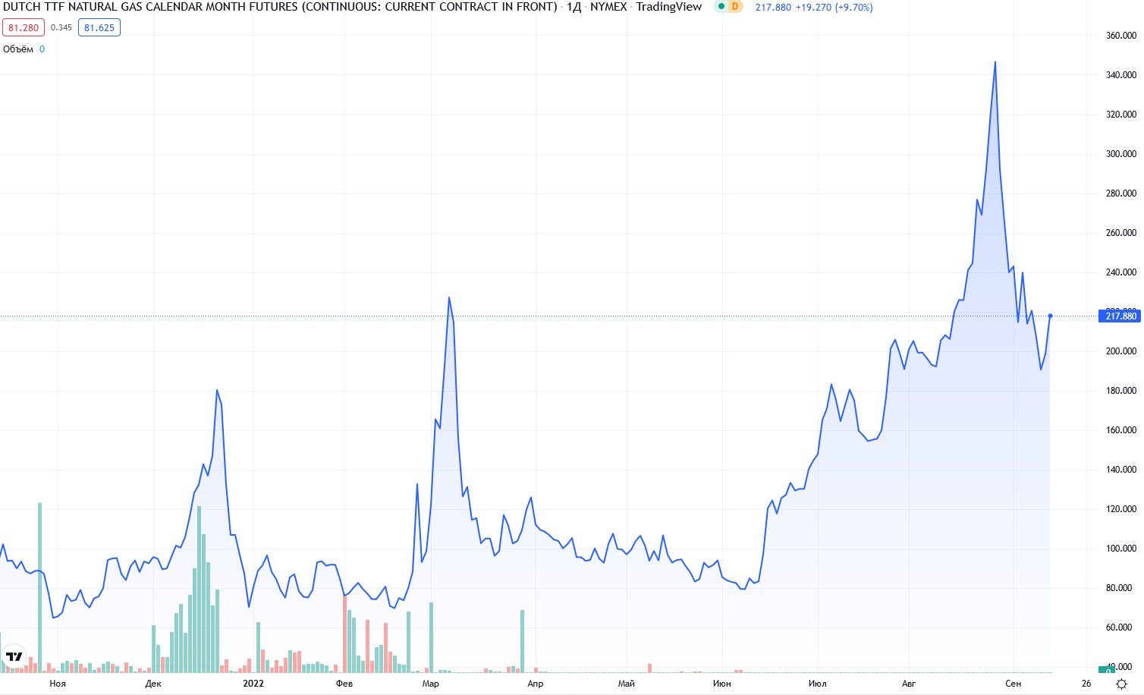
Task: Click the Сен label on time axis
Action: click(x=1013, y=684)
